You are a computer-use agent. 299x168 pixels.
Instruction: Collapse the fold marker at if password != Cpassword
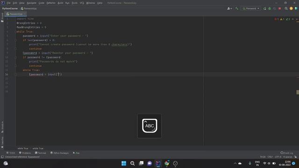[16, 57]
